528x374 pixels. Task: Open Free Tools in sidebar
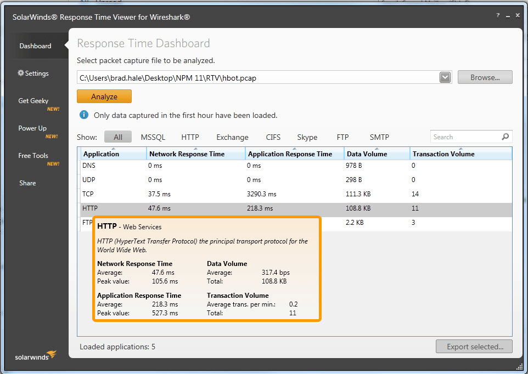(33, 156)
